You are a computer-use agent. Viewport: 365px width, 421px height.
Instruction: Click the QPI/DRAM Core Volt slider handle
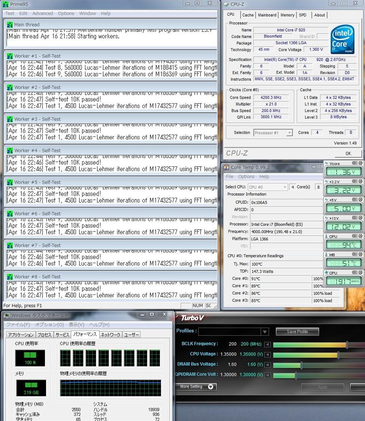point(296,375)
